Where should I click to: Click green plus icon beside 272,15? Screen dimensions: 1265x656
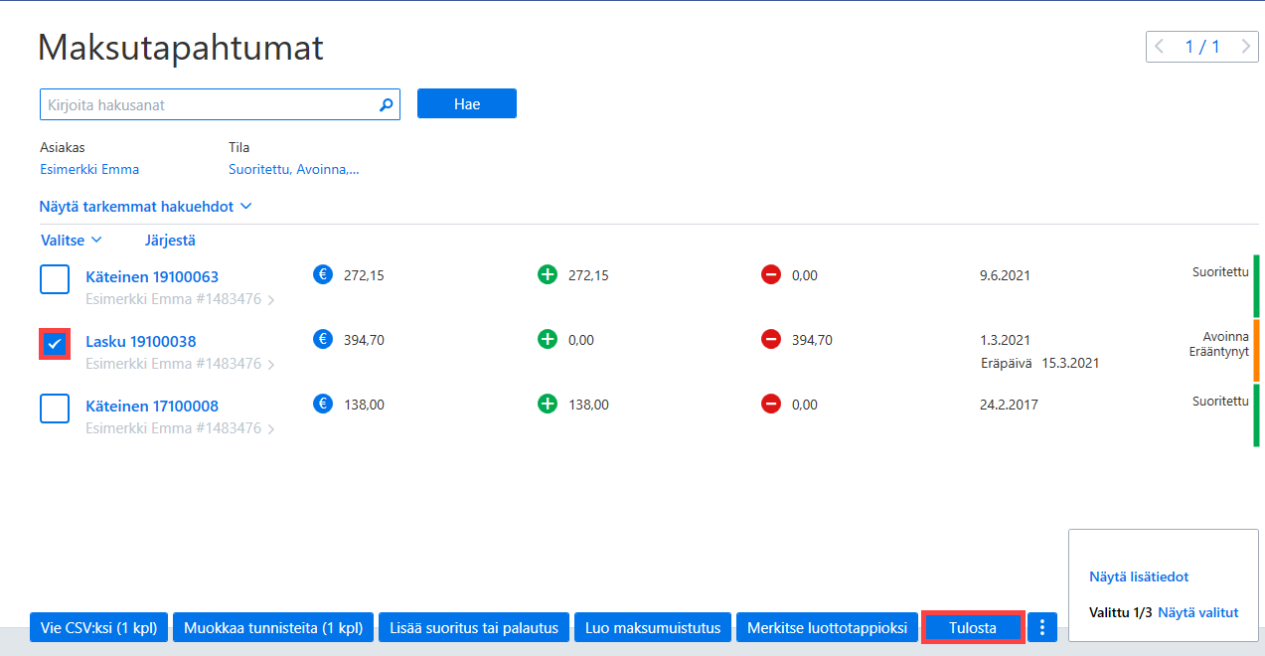tap(548, 274)
